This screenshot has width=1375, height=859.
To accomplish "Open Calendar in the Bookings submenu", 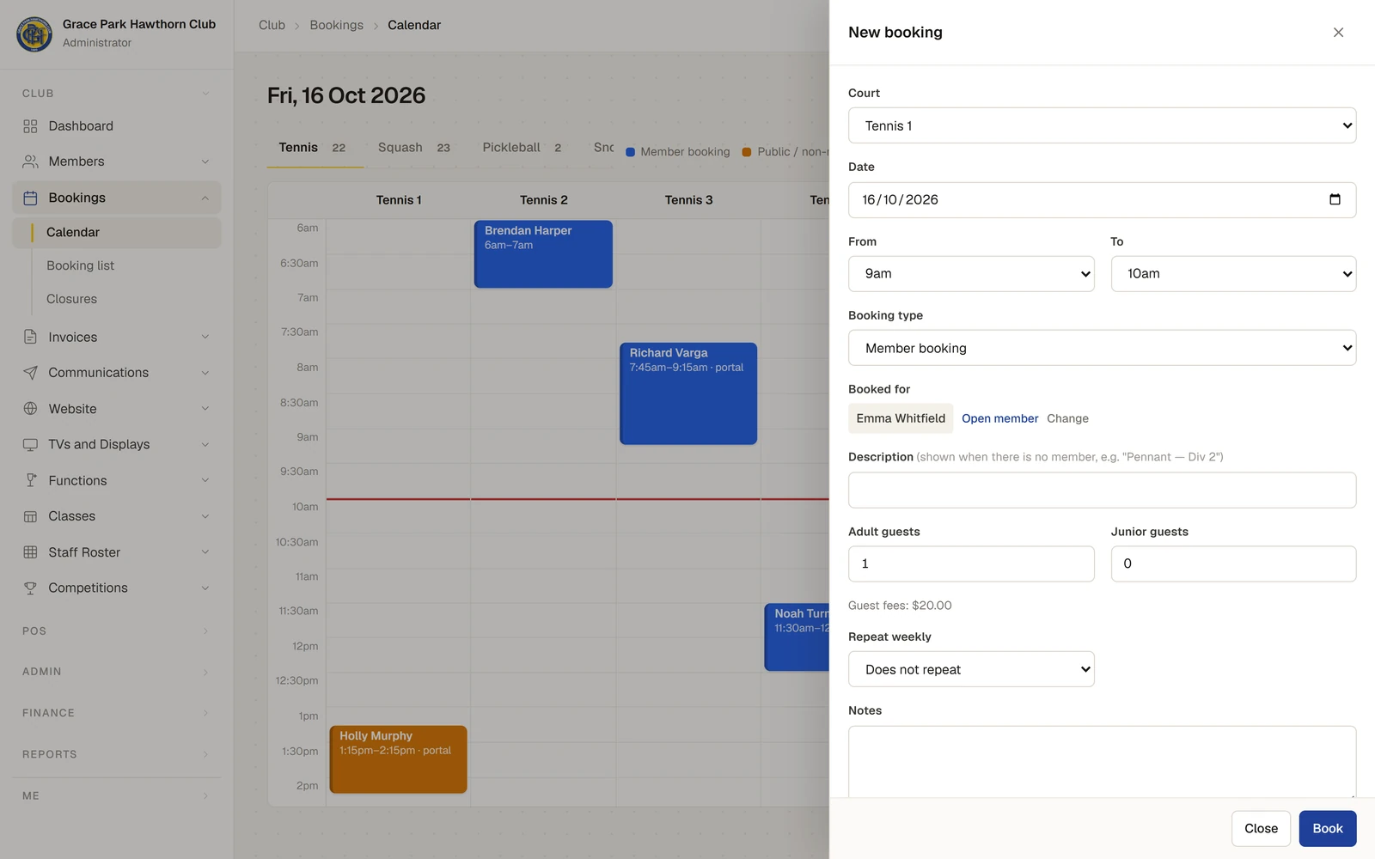I will [117, 233].
